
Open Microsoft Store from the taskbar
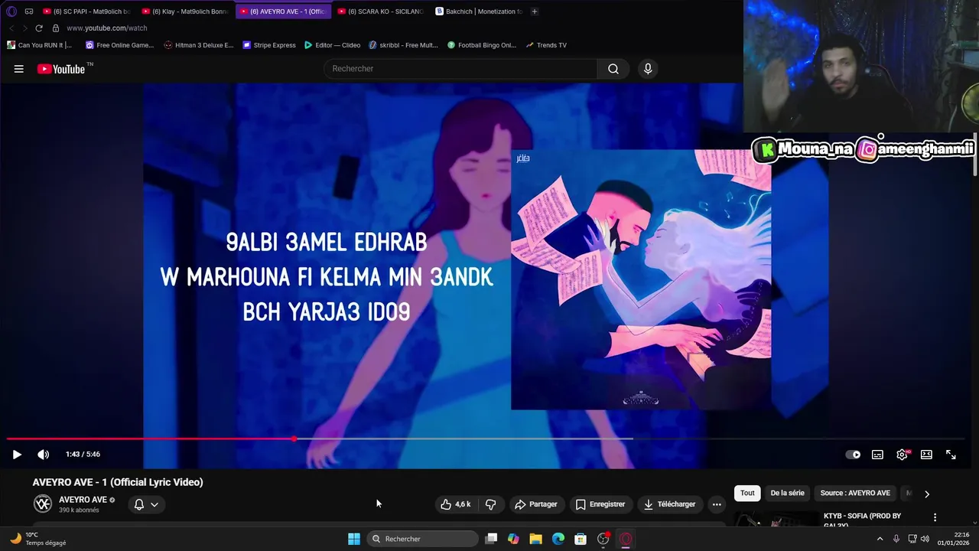pyautogui.click(x=581, y=539)
